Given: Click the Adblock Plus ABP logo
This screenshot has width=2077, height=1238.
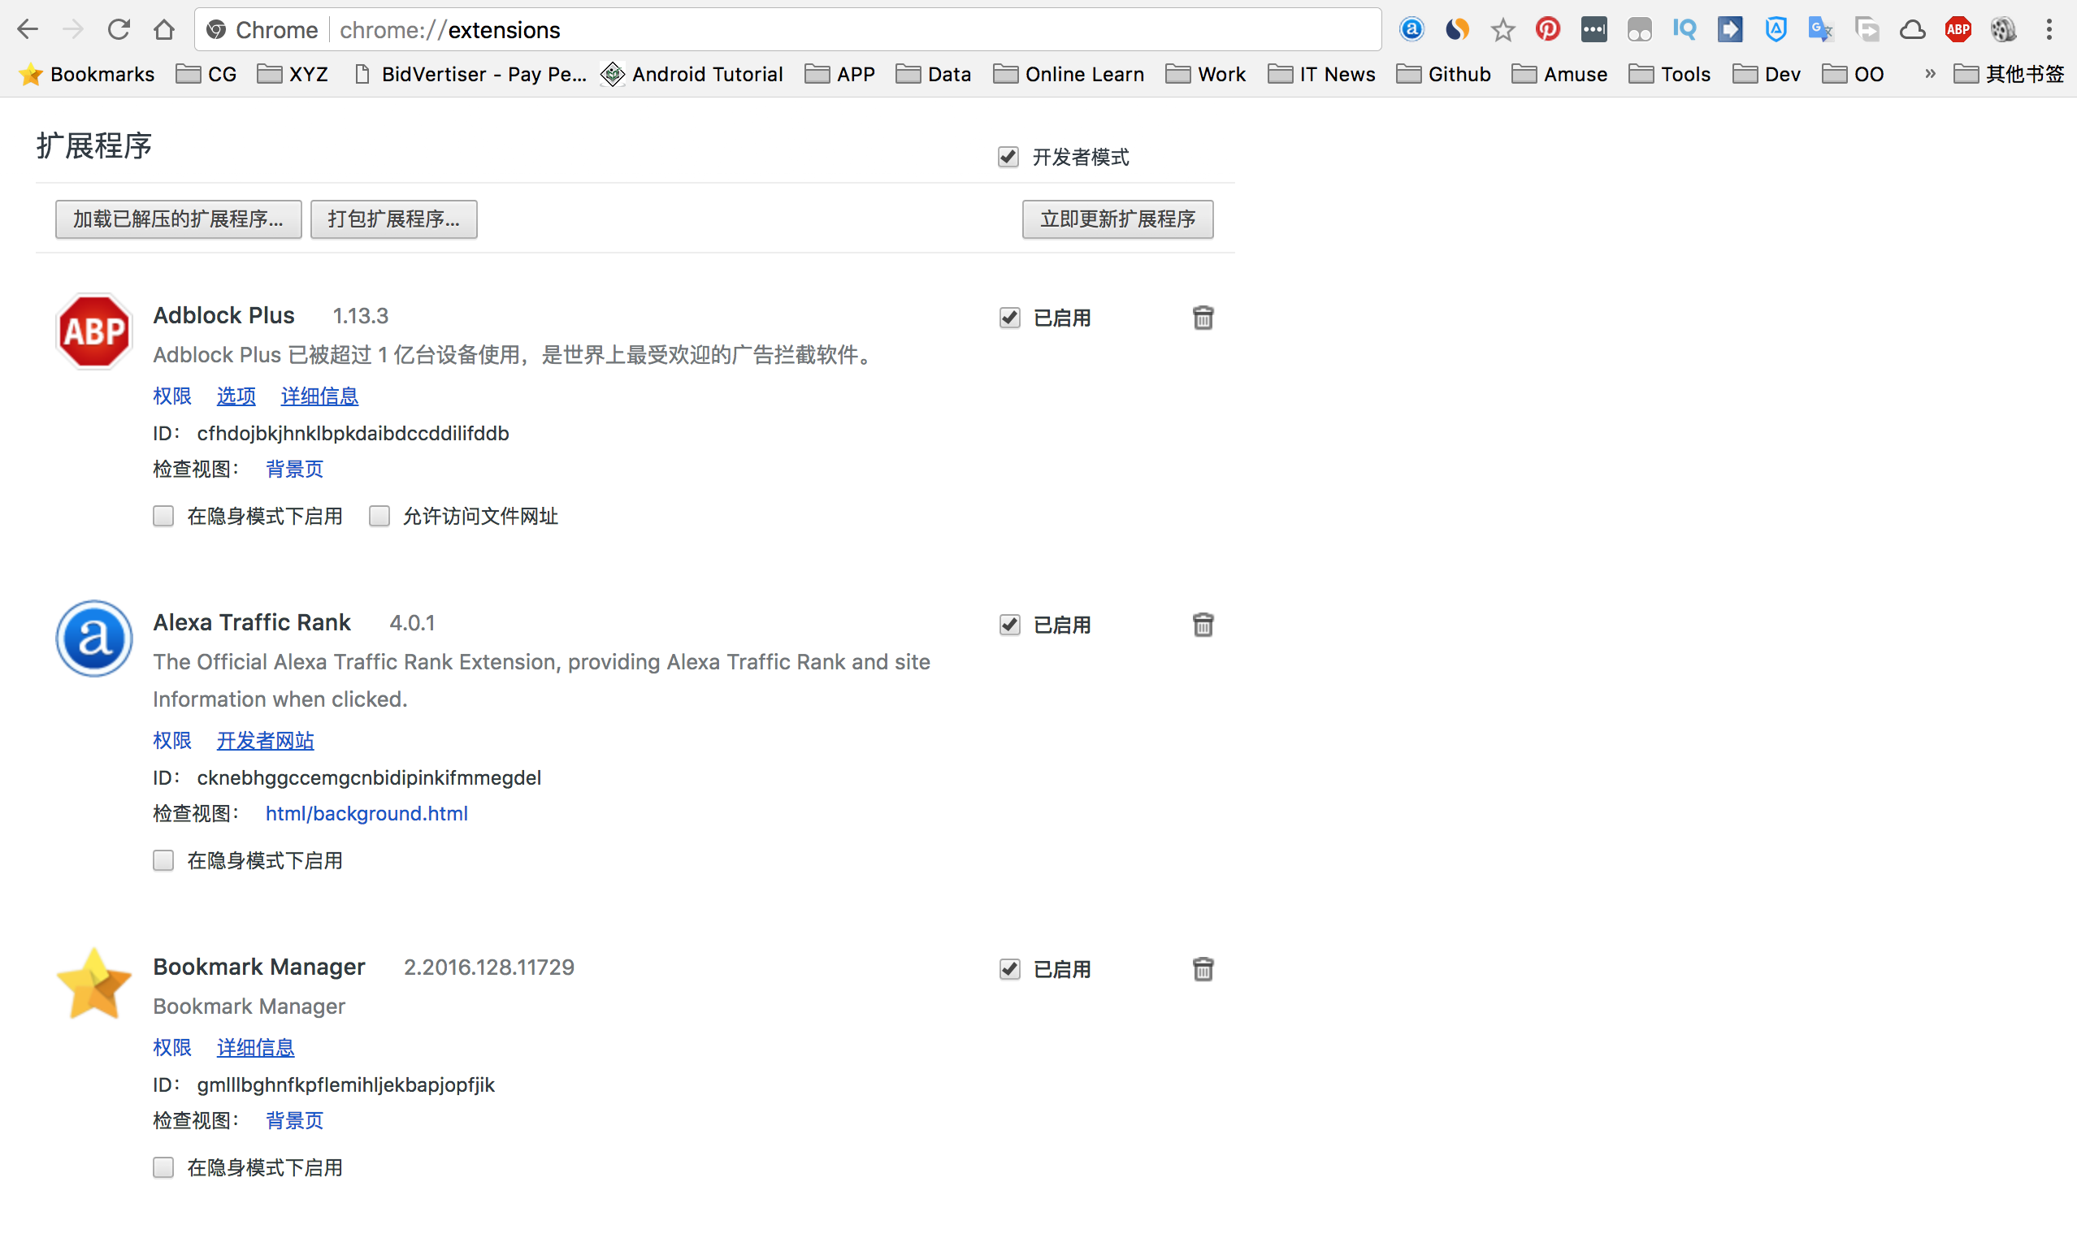Looking at the screenshot, I should 94,331.
